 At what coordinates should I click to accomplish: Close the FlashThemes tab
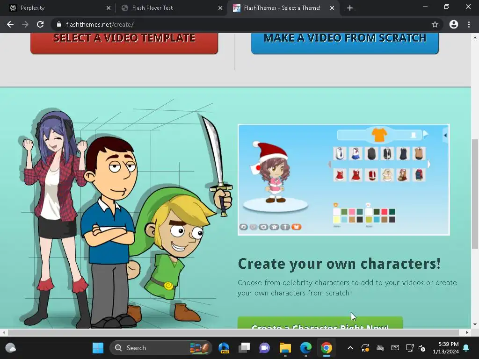click(332, 8)
